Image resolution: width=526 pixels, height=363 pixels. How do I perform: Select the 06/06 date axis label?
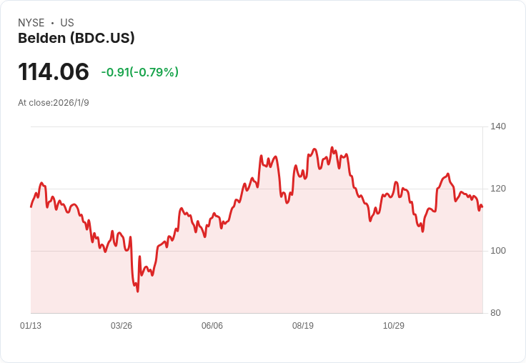pos(212,325)
